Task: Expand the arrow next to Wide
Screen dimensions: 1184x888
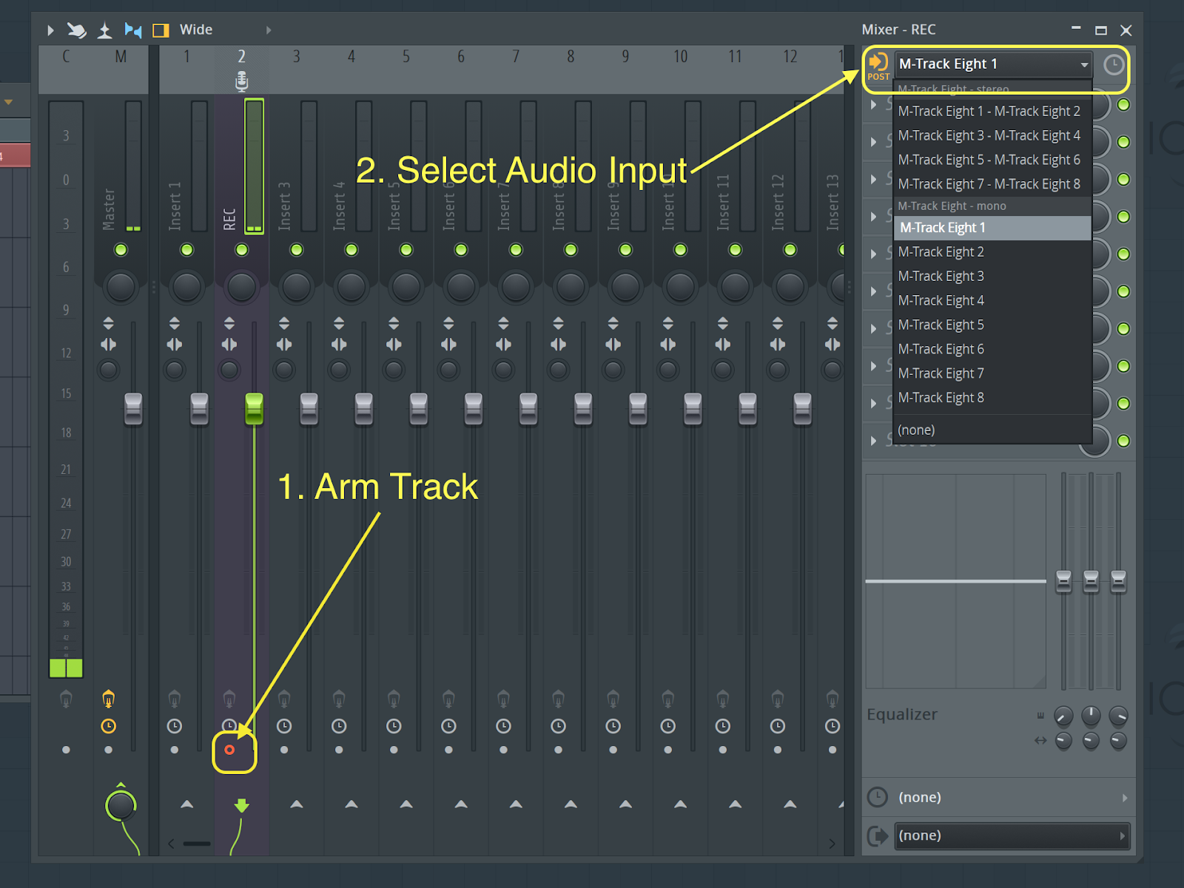Action: [269, 30]
